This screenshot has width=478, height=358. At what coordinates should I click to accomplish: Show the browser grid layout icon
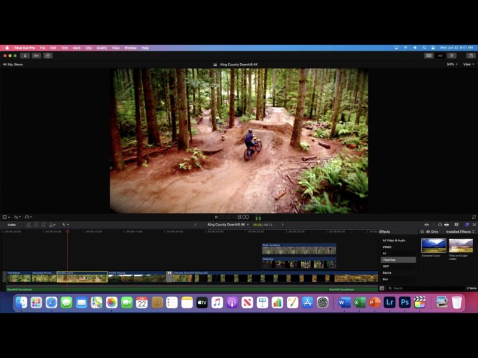coord(429,55)
